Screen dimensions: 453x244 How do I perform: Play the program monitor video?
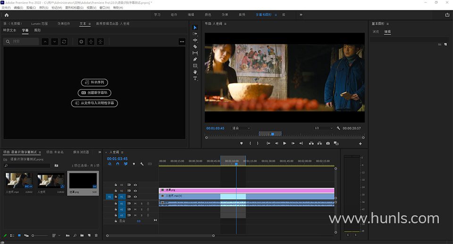coord(285,143)
